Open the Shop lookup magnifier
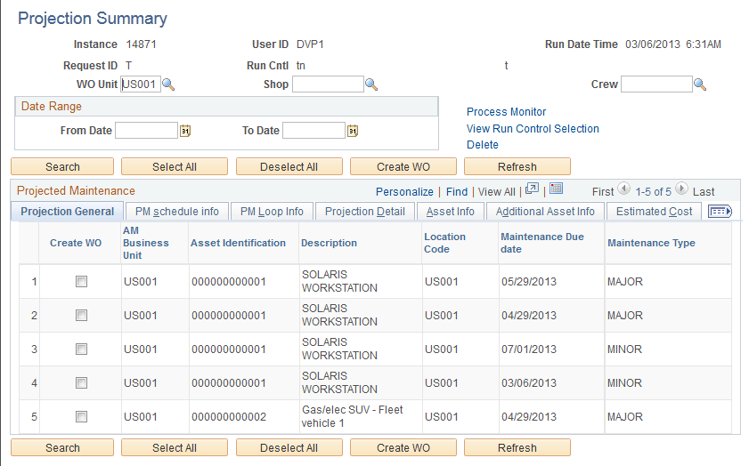Image resolution: width=749 pixels, height=466 pixels. click(x=371, y=84)
